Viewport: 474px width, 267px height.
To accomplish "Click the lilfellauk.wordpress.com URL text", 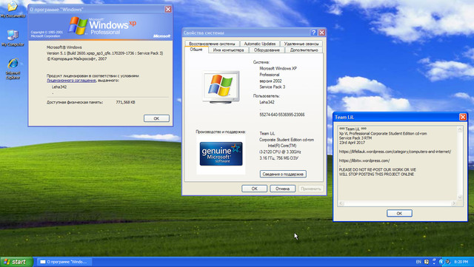I will point(395,152).
